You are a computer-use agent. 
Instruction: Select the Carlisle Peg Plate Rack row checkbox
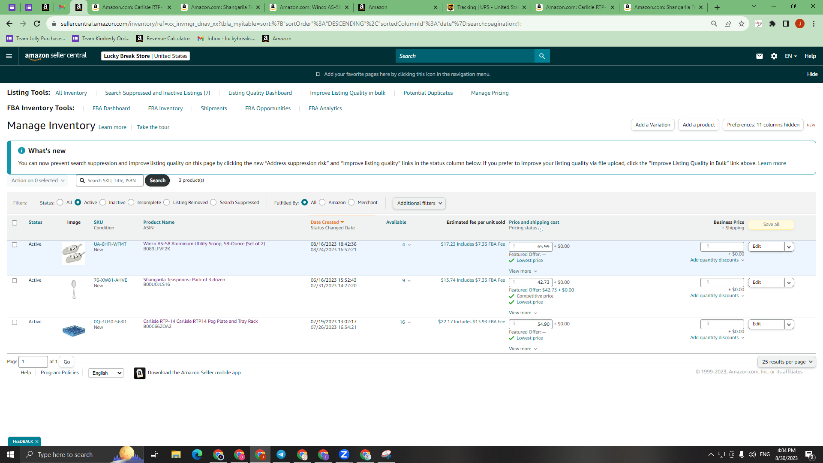click(15, 322)
